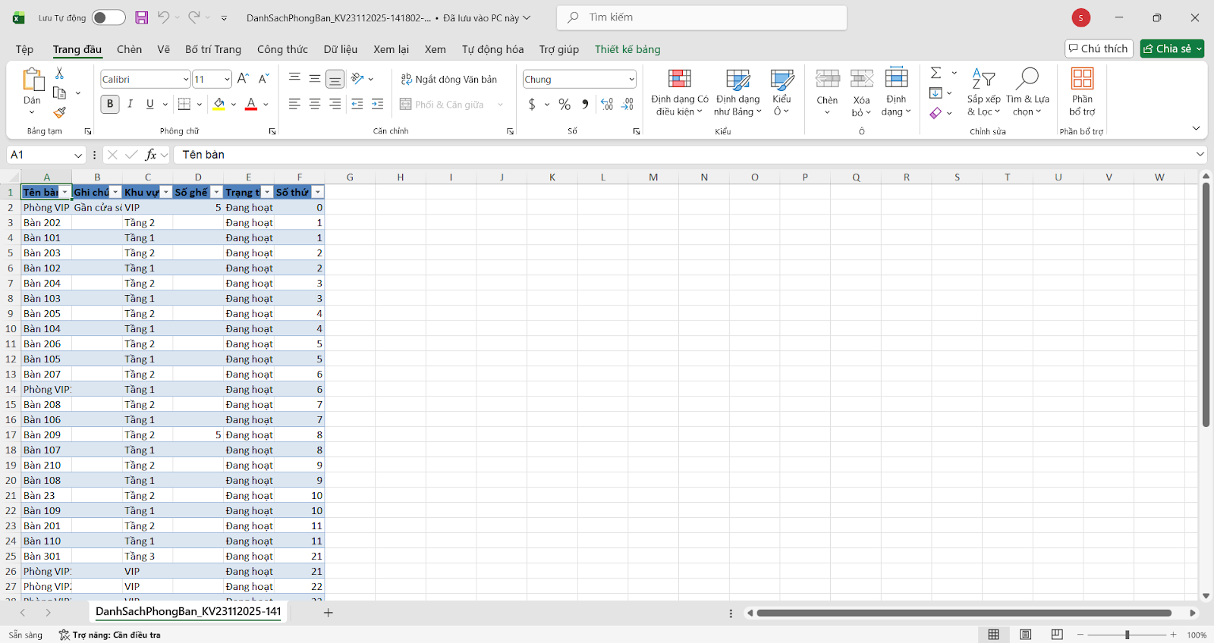
Task: Click the Tìm kiếm search box
Action: [x=702, y=17]
